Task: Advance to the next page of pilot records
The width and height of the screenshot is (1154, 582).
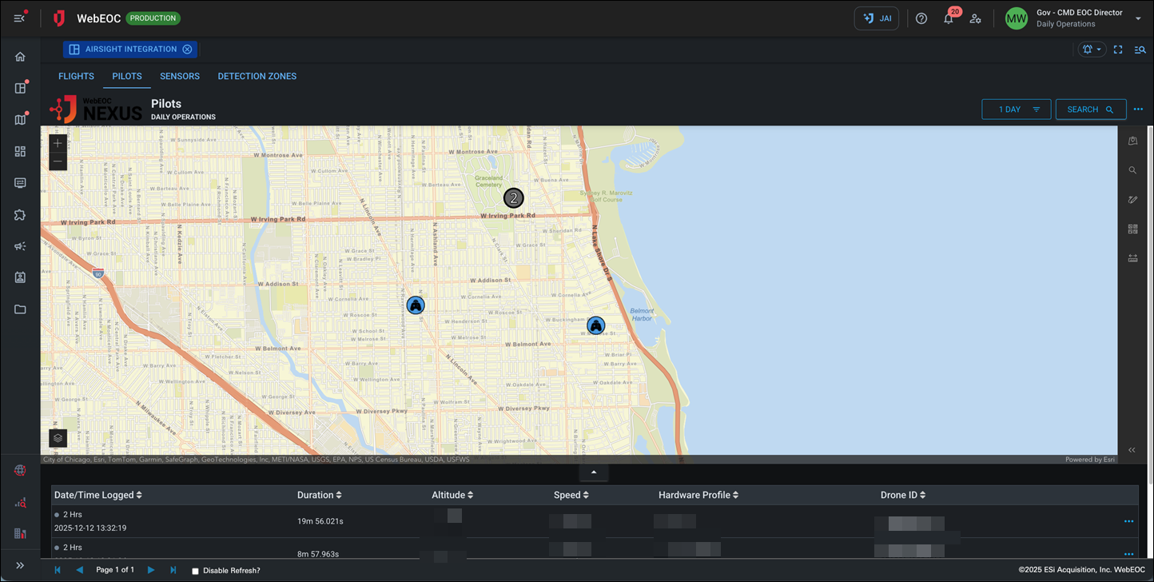Action: [x=151, y=569]
